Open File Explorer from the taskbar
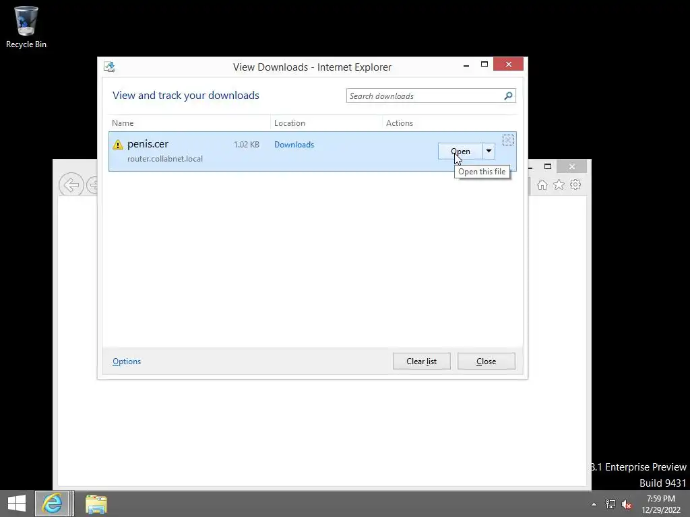Image resolution: width=690 pixels, height=517 pixels. [96, 504]
